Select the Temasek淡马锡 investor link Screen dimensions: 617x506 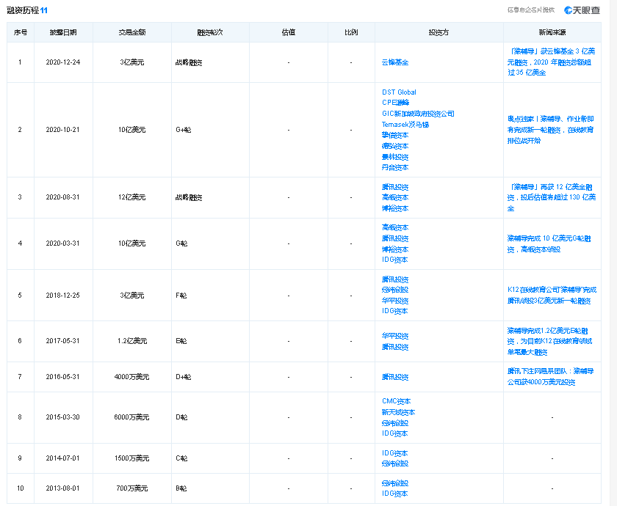pyautogui.click(x=405, y=125)
